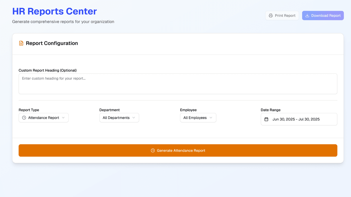Click the orange document icon beside Report Configuration
This screenshot has height=197, width=351.
coord(21,43)
